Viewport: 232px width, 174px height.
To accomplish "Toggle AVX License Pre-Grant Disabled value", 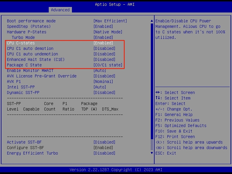I will (x=104, y=76).
